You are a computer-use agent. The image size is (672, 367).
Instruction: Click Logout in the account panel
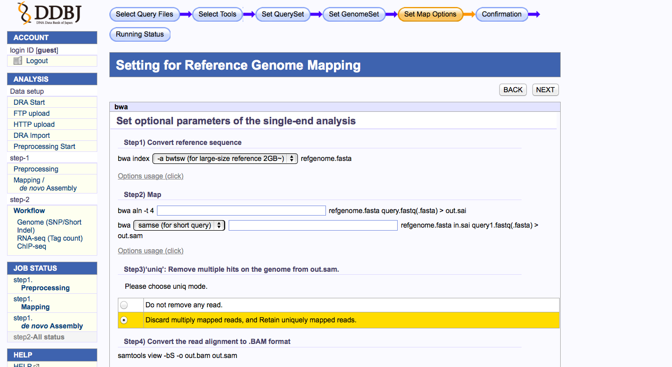(x=37, y=61)
